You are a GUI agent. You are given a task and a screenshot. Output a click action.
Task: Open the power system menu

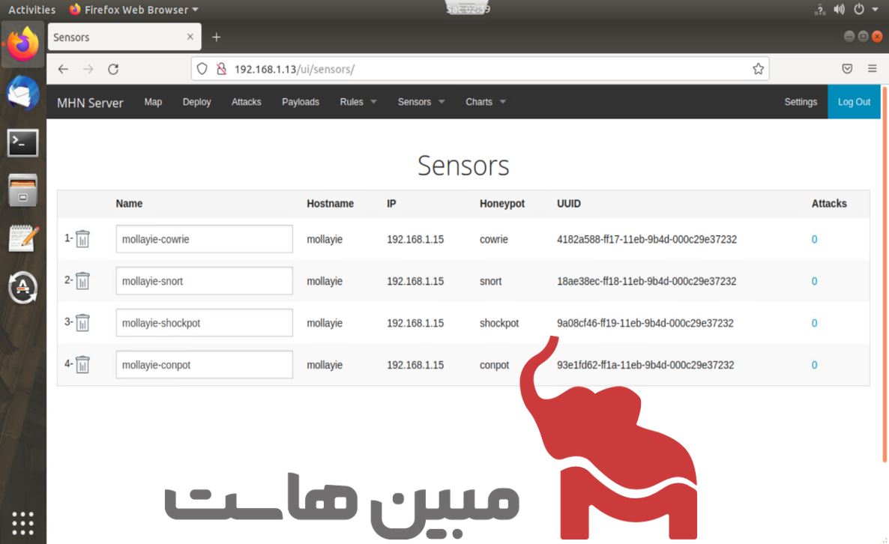pos(859,10)
